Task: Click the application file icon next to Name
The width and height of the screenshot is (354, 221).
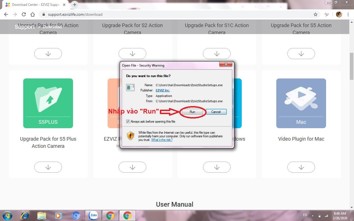Action: pyautogui.click(x=130, y=87)
